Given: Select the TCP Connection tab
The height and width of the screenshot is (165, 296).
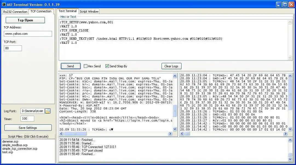Looking at the screenshot, I should click(x=41, y=11).
